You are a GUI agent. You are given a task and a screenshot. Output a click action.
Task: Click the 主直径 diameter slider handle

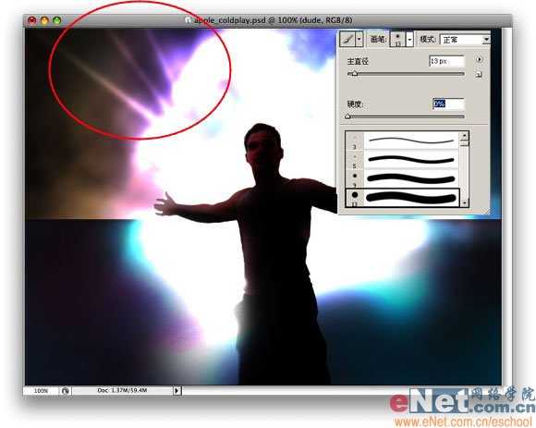[355, 74]
